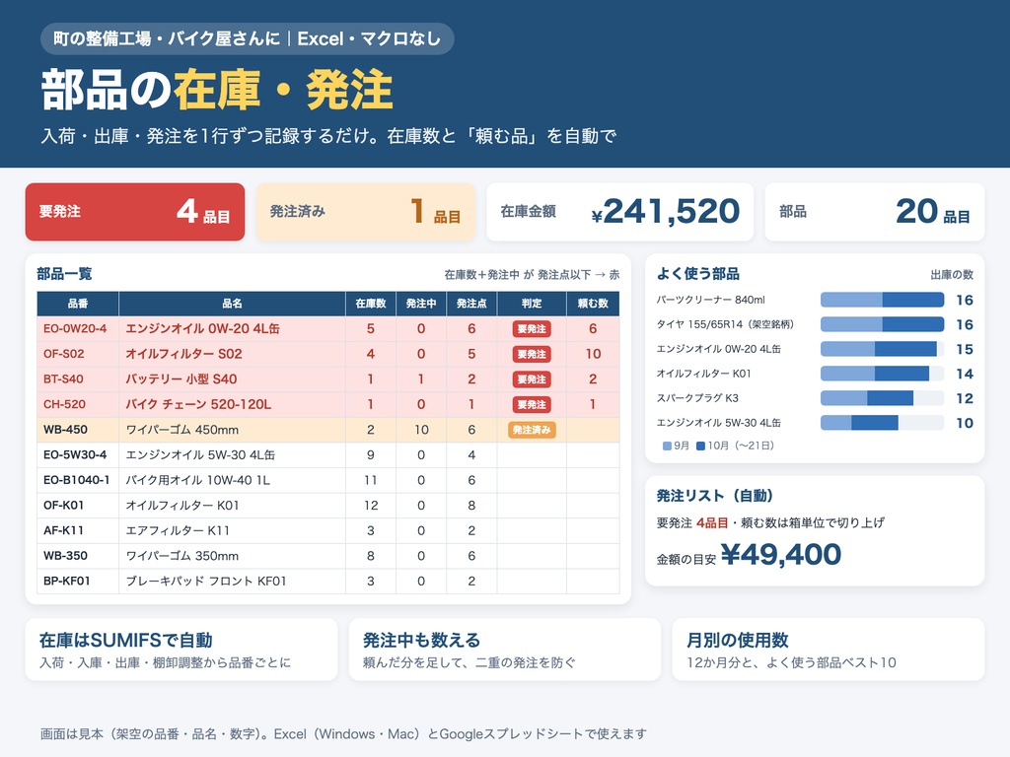Click パーツクリーナー 840ml label
1010x757 pixels.
pyautogui.click(x=710, y=300)
